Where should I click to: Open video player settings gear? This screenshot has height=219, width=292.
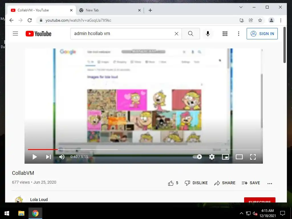tap(212, 157)
